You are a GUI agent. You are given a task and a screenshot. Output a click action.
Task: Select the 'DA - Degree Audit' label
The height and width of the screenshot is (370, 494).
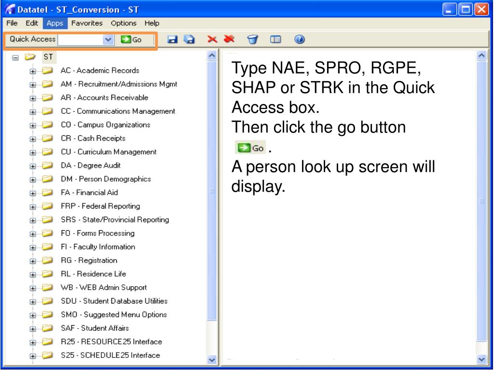tap(91, 165)
